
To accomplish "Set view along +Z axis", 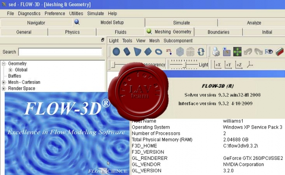I will (x=238, y=65).
